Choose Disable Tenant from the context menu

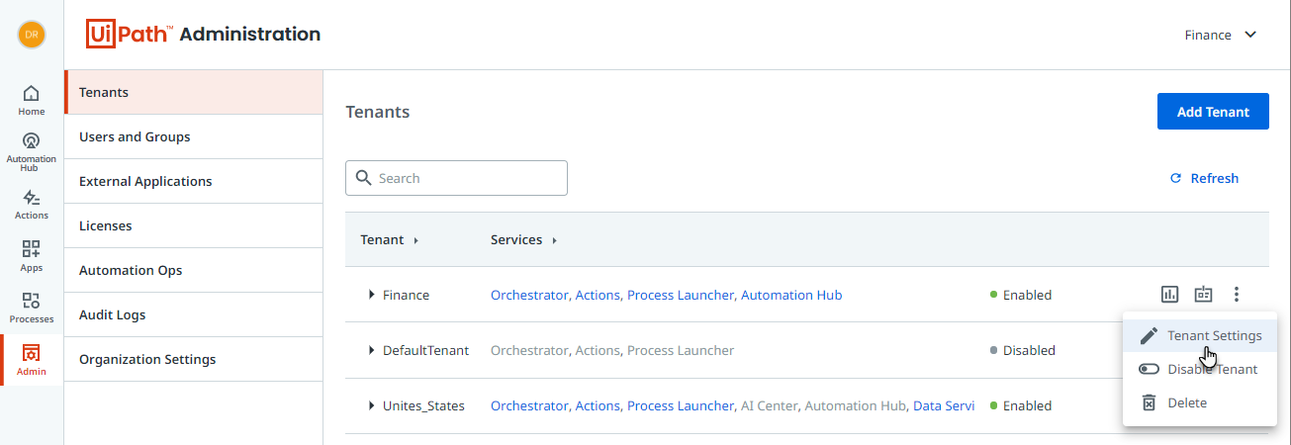1200,369
